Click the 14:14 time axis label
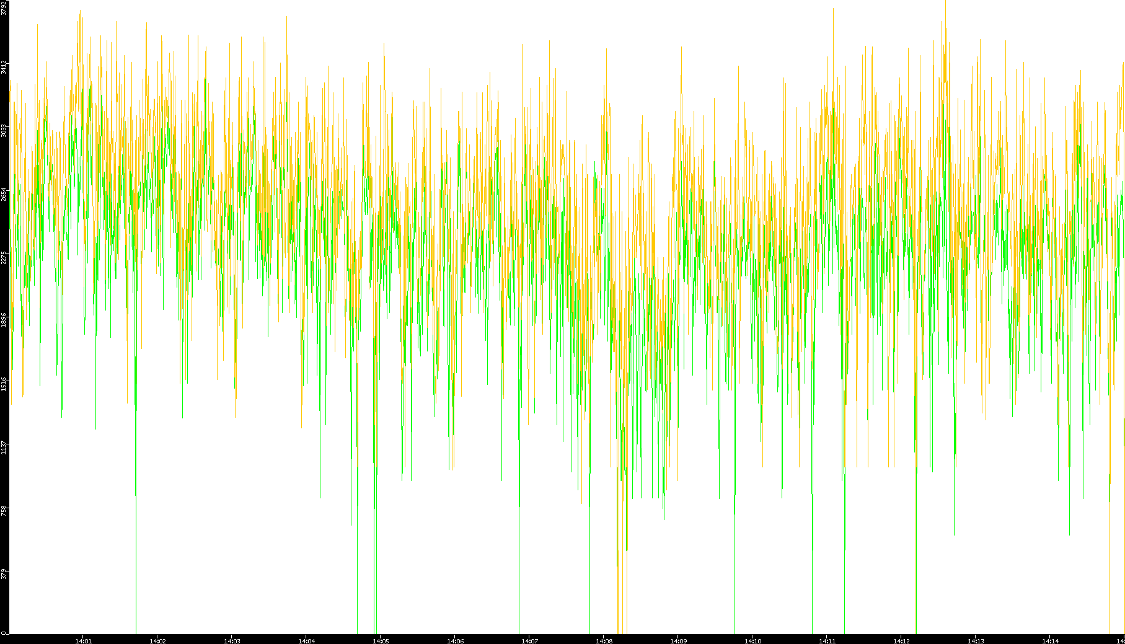 (1050, 641)
